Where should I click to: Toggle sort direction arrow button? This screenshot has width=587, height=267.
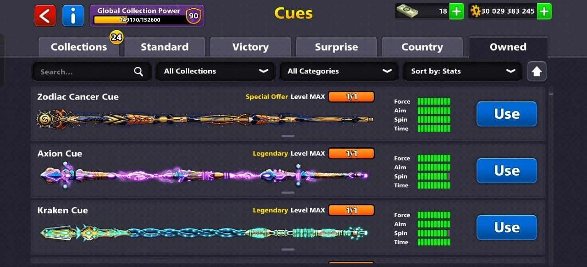tap(537, 72)
